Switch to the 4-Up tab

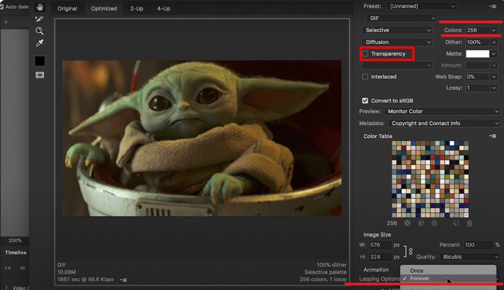coord(164,9)
